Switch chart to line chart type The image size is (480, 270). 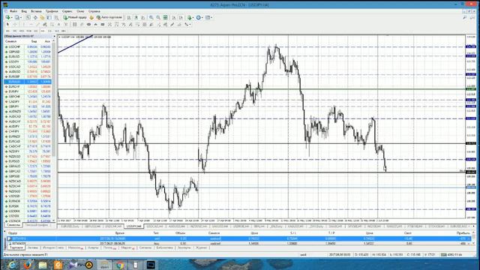pos(143,17)
